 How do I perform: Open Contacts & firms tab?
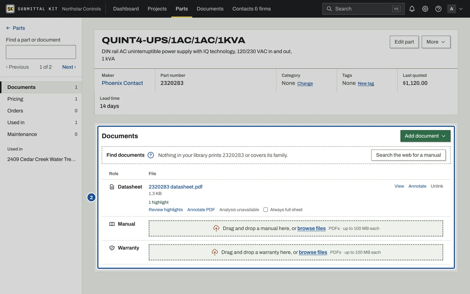click(x=251, y=9)
